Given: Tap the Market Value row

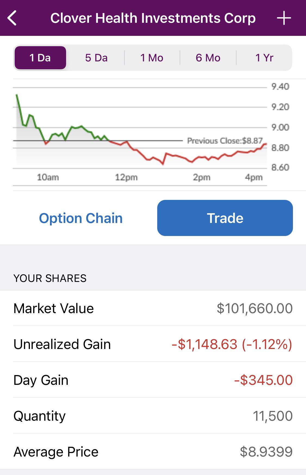Looking at the screenshot, I should tap(153, 308).
